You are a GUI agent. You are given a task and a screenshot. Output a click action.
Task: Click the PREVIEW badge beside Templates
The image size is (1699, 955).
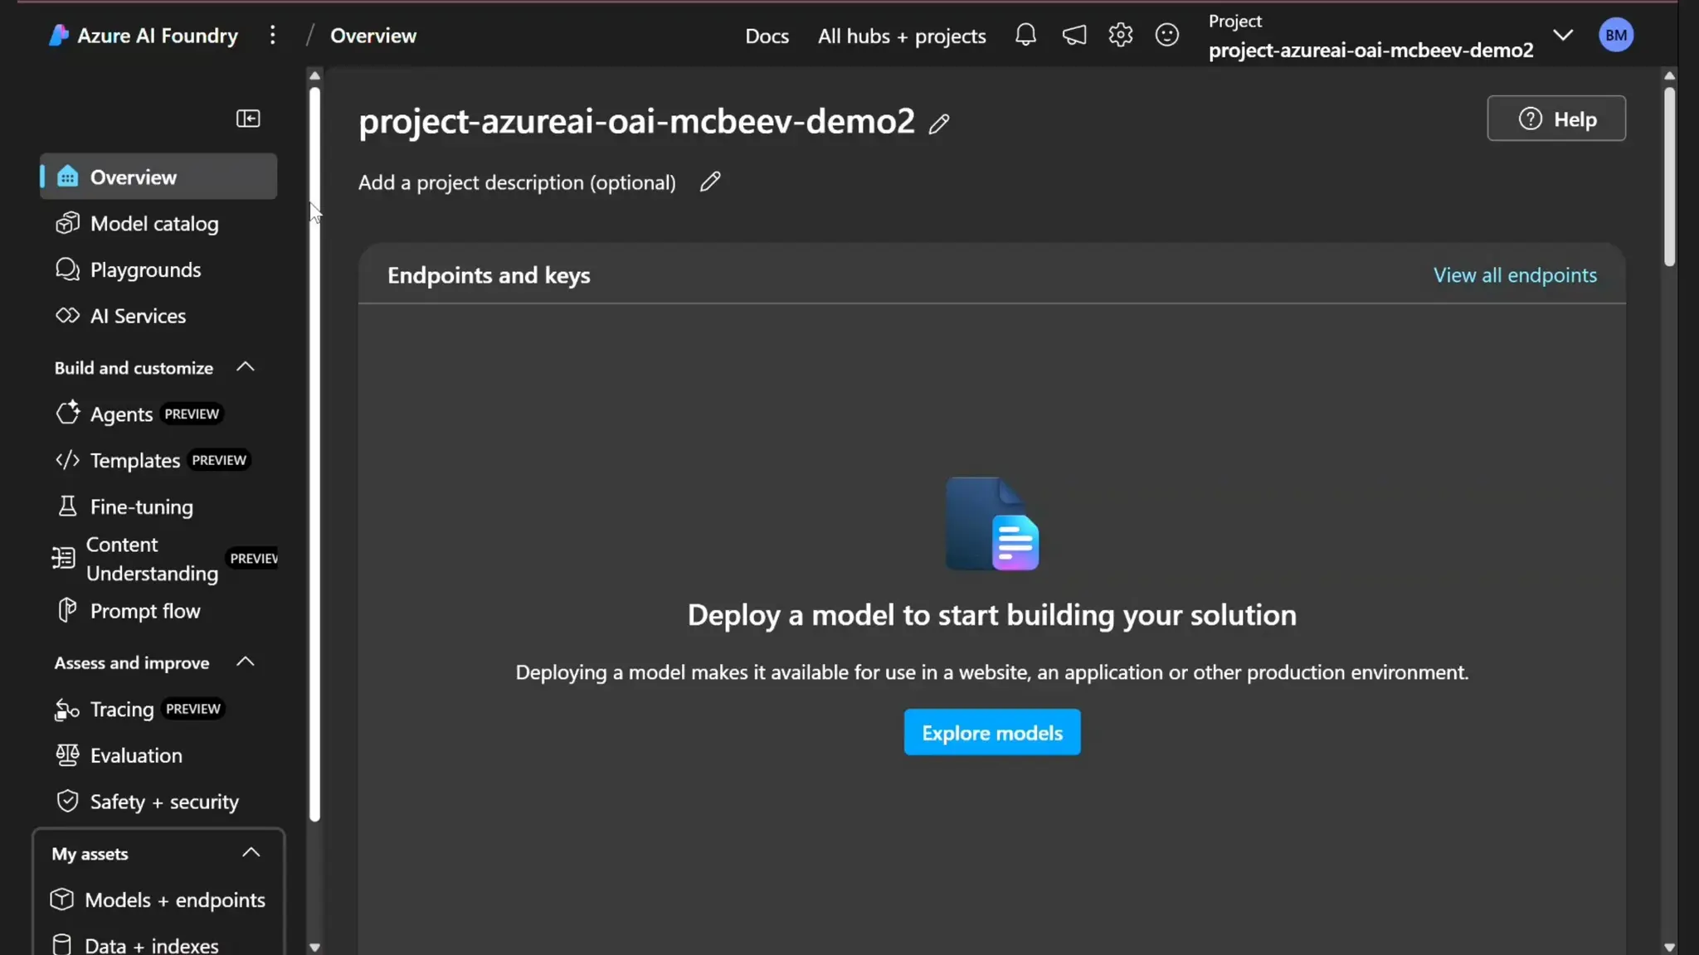(x=219, y=459)
